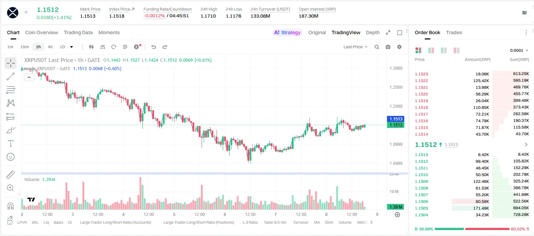Switch to the Trades tab

[454, 32]
